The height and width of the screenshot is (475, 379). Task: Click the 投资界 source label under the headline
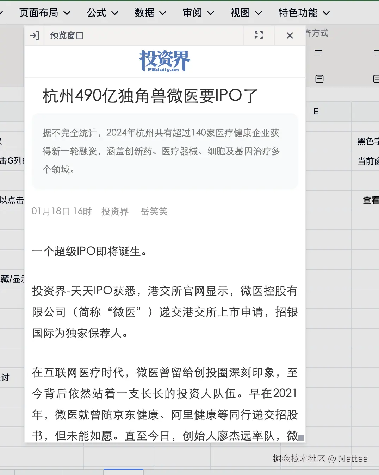[x=114, y=211]
